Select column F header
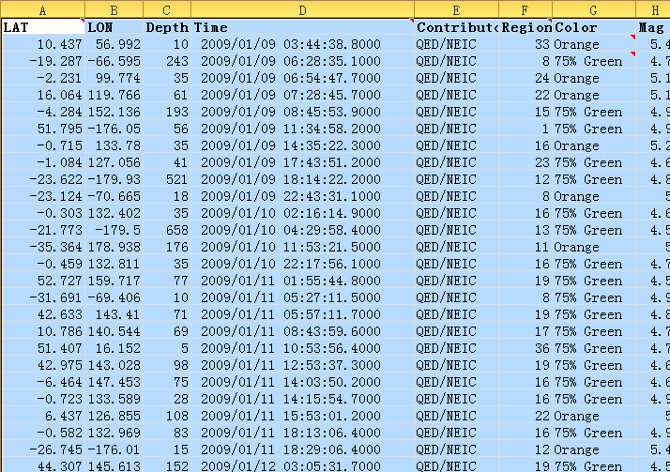 [x=525, y=9]
